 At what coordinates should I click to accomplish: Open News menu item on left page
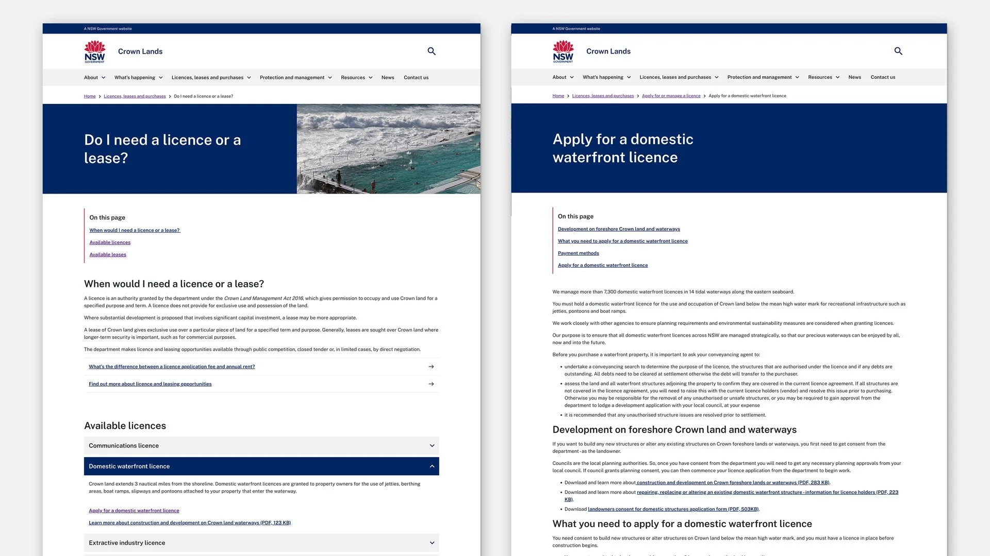pos(388,78)
